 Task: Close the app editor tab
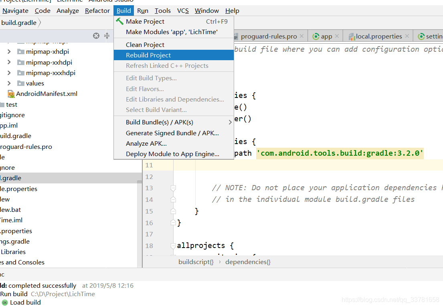pyautogui.click(x=337, y=36)
